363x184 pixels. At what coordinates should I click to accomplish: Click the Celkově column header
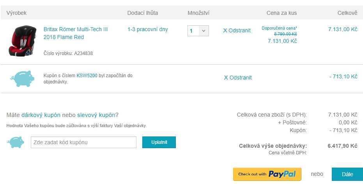coord(347,13)
